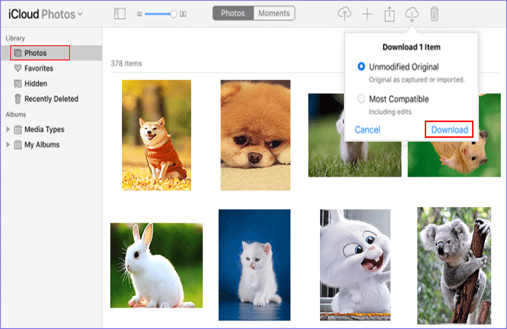Click the Photos library icon in sidebar

(18, 53)
